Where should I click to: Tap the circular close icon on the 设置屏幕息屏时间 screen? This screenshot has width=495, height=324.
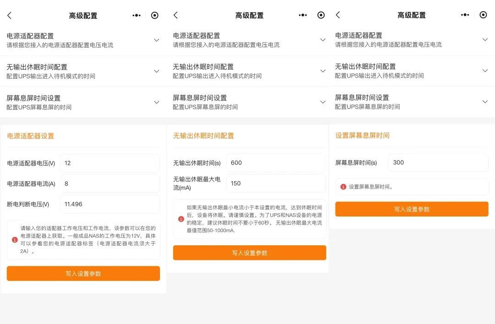click(483, 15)
